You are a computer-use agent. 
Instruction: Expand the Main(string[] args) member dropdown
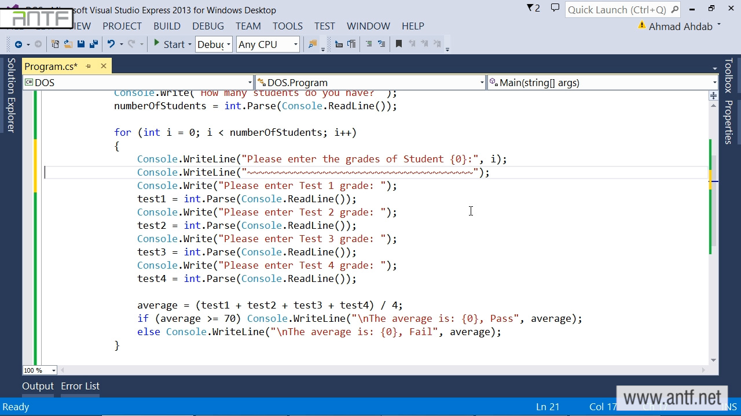602,83
